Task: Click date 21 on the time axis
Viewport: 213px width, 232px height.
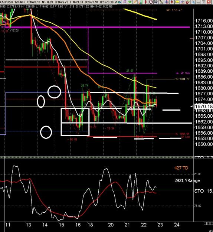Action: tap(127, 225)
